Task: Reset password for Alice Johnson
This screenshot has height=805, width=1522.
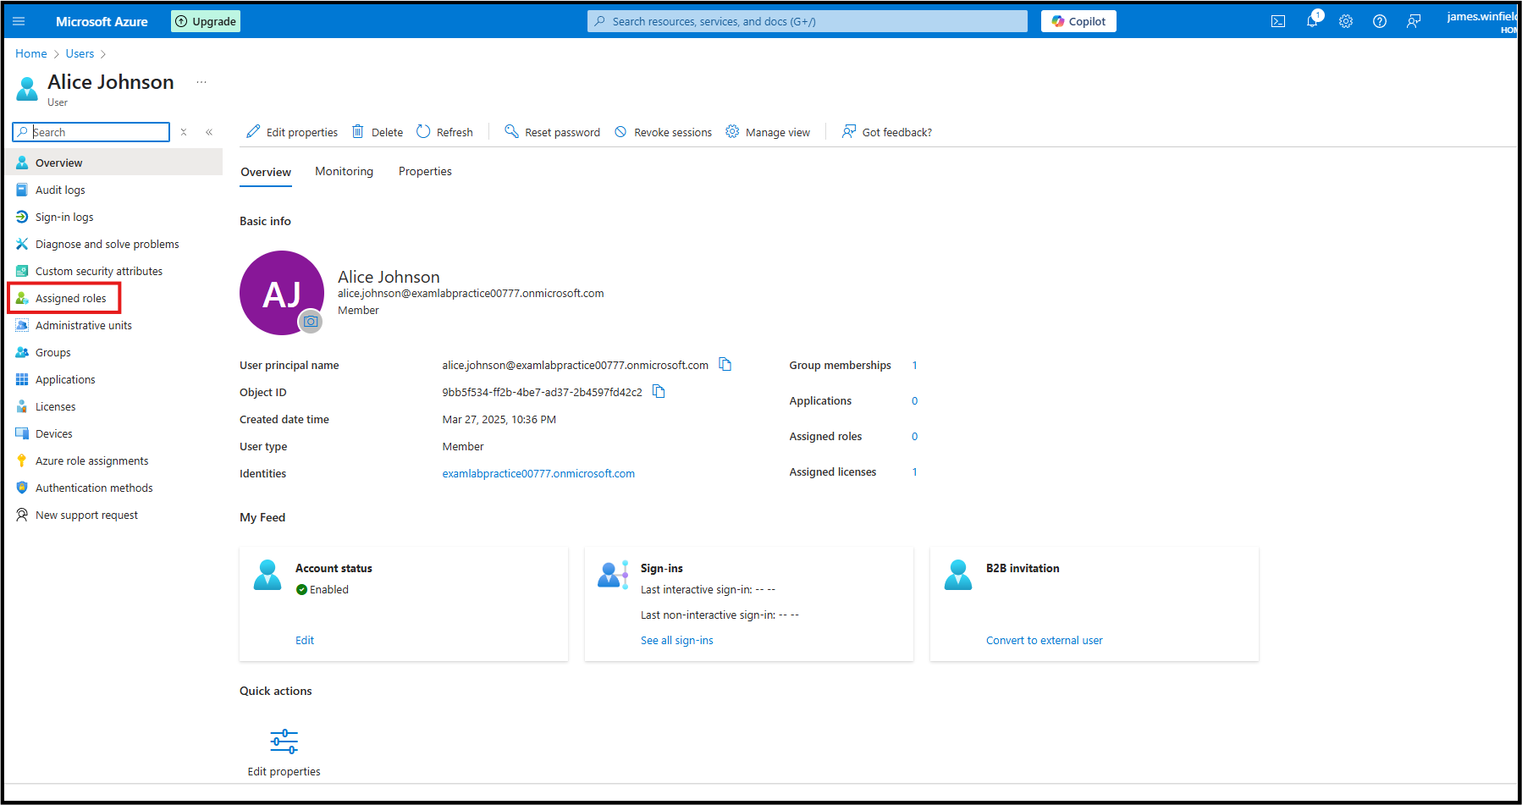Action: click(x=552, y=132)
